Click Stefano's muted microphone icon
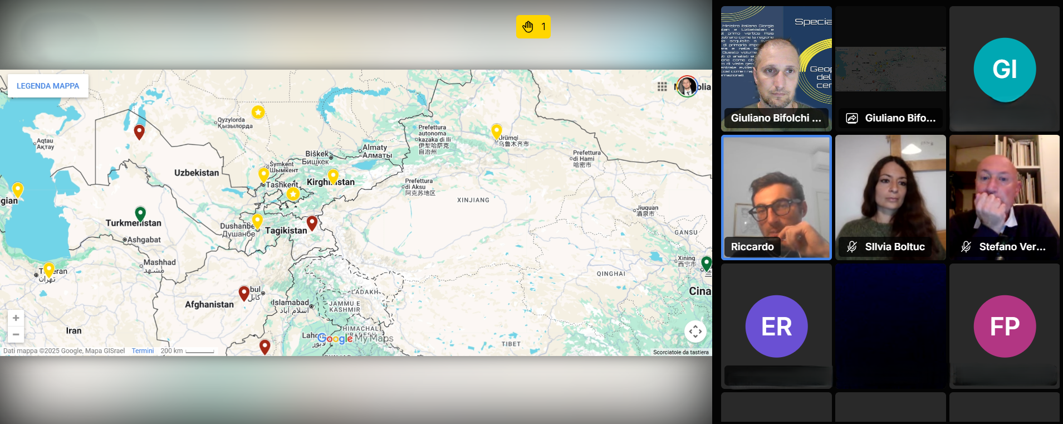This screenshot has width=1063, height=424. pos(966,247)
